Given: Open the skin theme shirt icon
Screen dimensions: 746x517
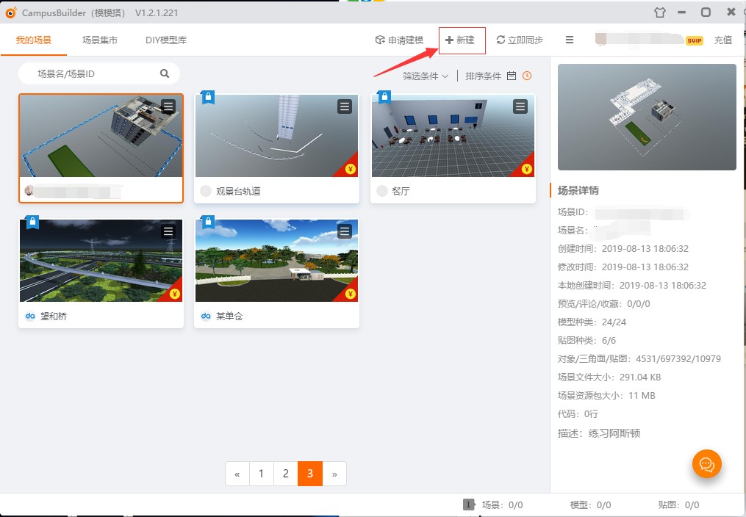Looking at the screenshot, I should tap(659, 12).
